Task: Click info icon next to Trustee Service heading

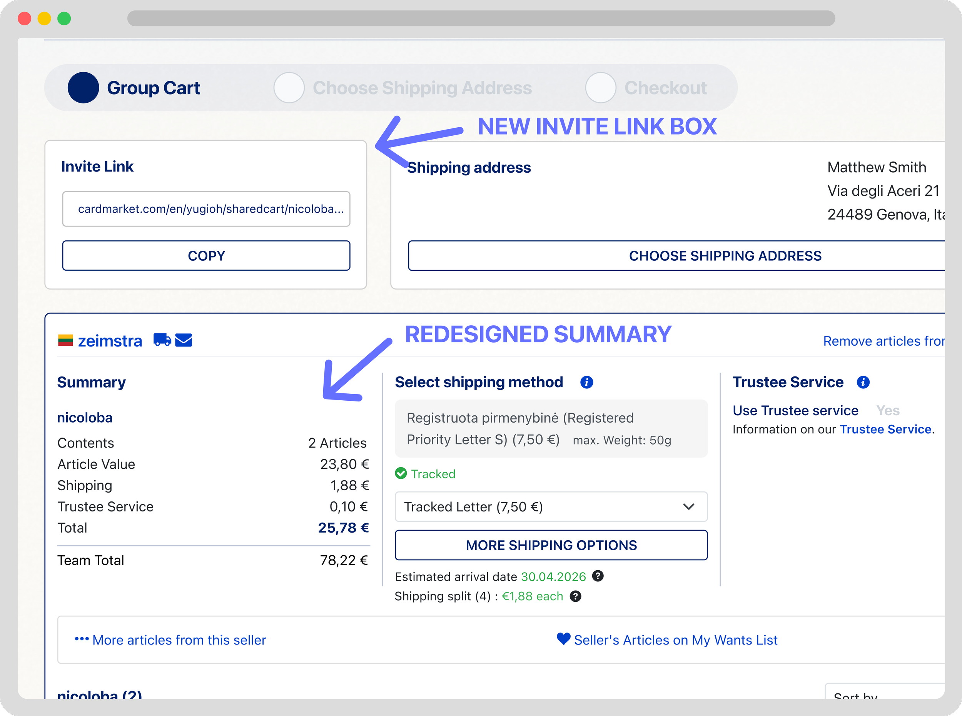Action: pyautogui.click(x=863, y=382)
